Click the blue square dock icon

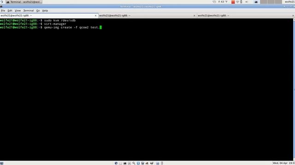tap(138, 163)
